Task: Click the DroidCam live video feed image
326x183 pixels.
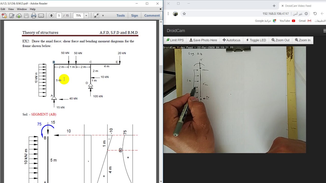Action: pos(235,100)
